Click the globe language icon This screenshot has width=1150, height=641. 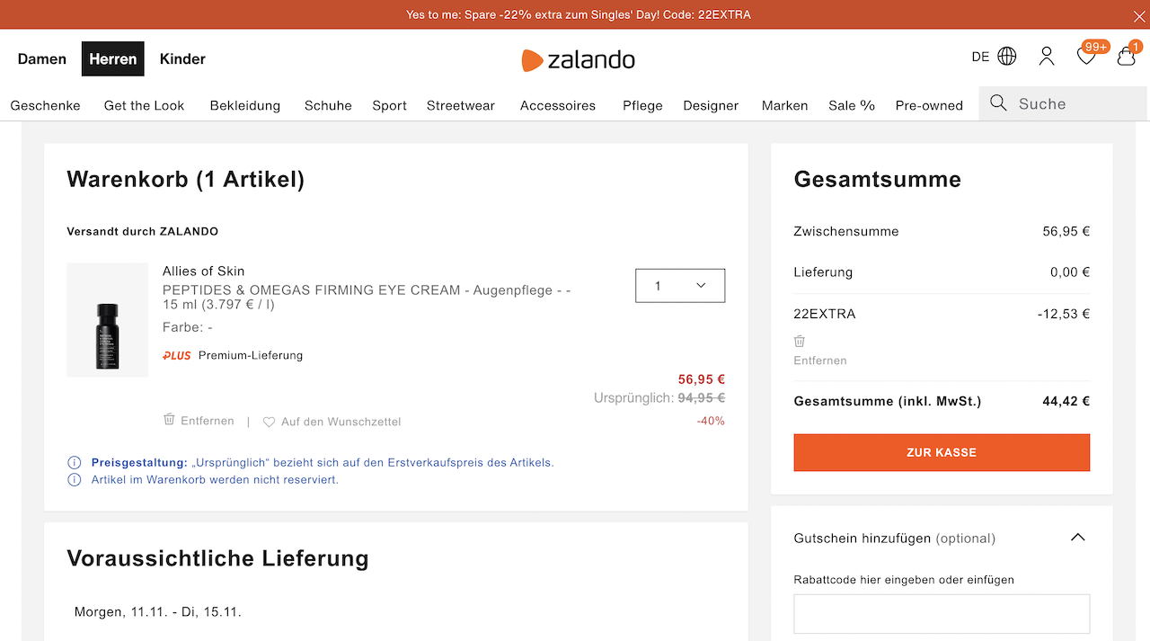1007,57
